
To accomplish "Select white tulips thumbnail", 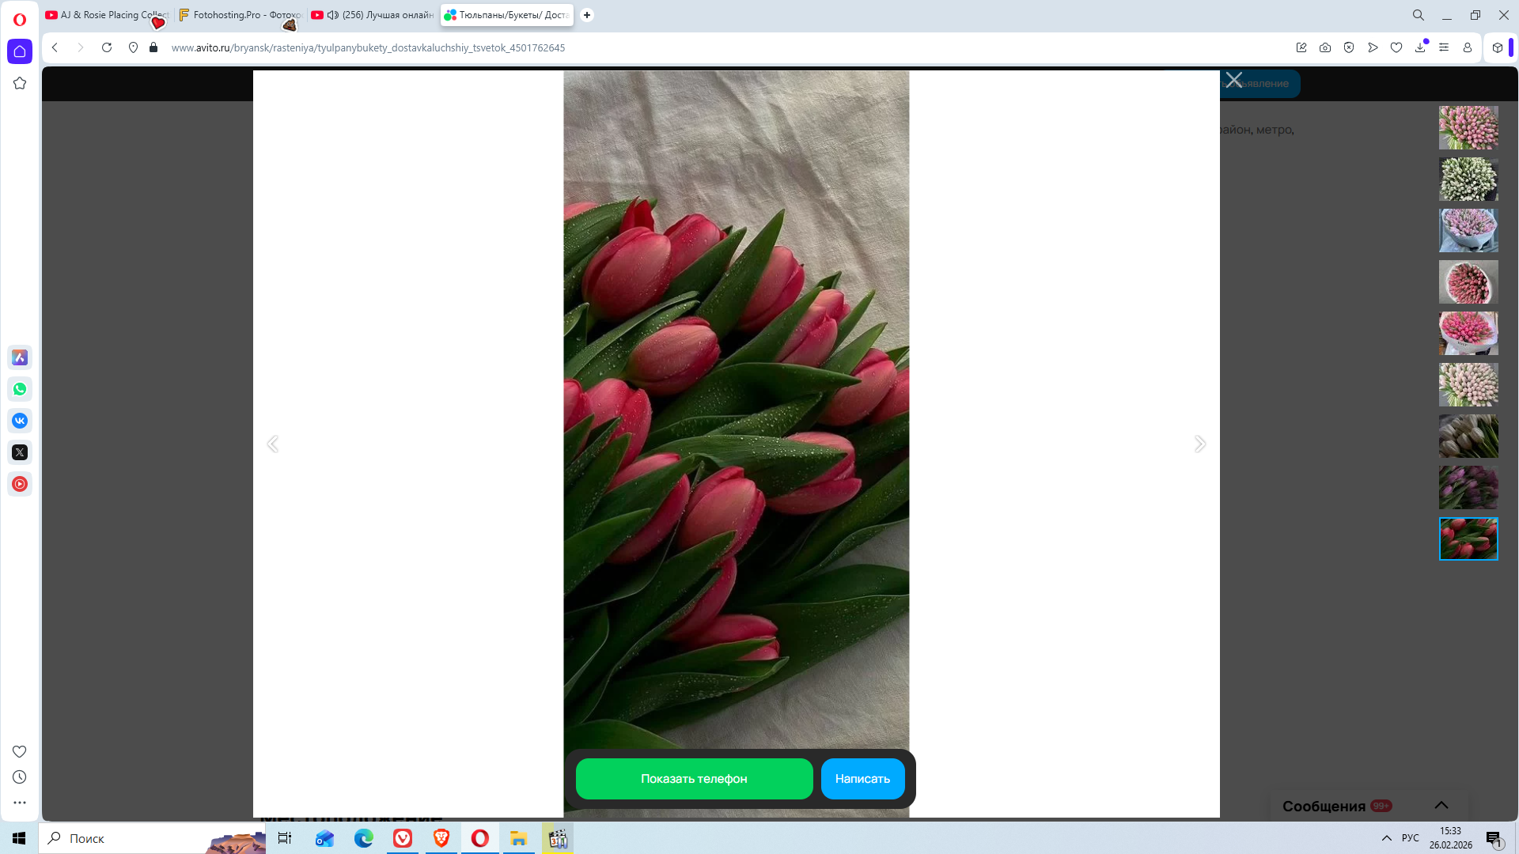I will [1468, 179].
